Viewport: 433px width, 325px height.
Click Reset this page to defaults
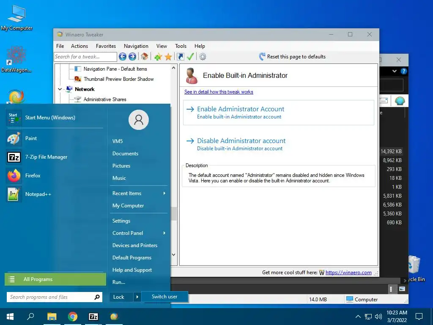pyautogui.click(x=292, y=57)
